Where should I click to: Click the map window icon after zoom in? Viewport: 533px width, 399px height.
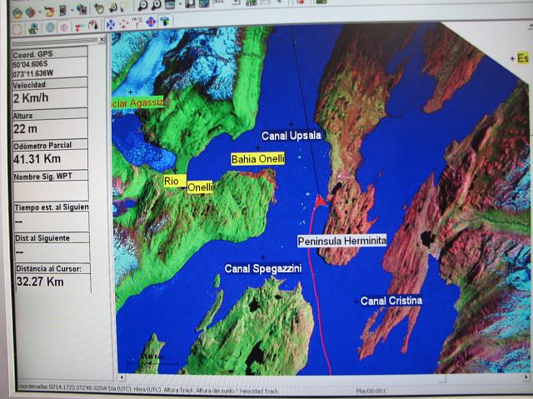[169, 4]
